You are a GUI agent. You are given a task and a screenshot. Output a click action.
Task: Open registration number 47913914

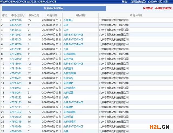tap(16, 64)
